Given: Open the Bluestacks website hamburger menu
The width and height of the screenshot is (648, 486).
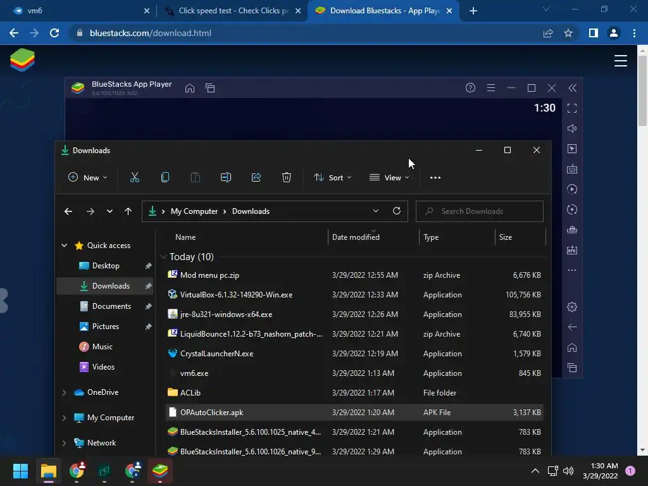Looking at the screenshot, I should 620,61.
